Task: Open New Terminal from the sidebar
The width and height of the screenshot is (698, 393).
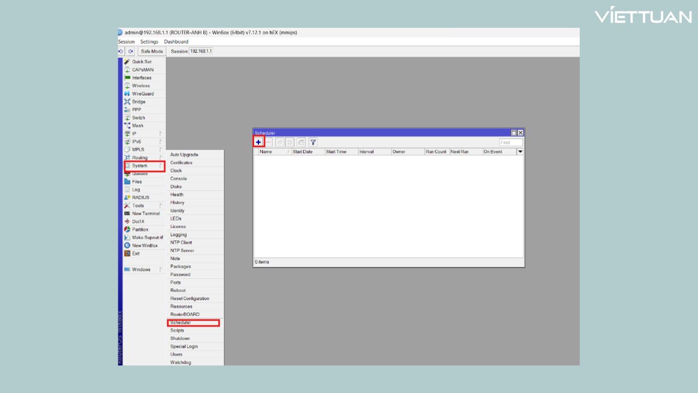Action: [146, 213]
